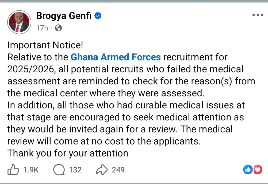Follow the Ghana Armed Forces link
The height and width of the screenshot is (185, 268).
(116, 57)
